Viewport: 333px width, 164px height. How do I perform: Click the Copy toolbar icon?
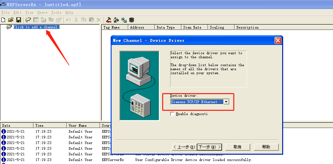(x=84, y=20)
